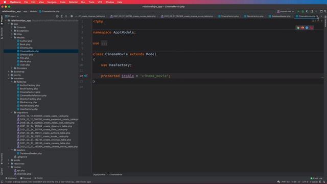Click the green Run button
This screenshot has height=184, width=327.
(298, 11)
